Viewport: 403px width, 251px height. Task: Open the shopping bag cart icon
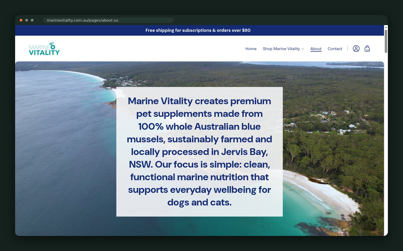pos(367,48)
